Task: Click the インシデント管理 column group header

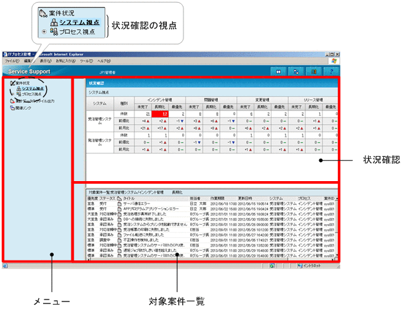Action: 160,100
